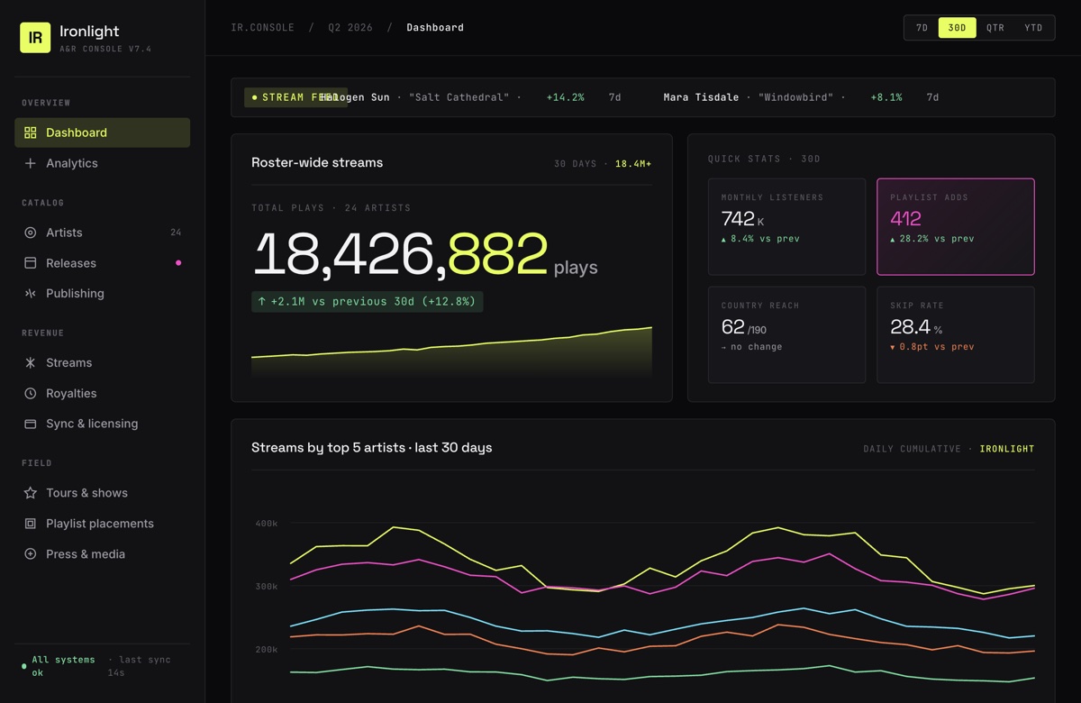Screen dimensions: 1081x703
Task: Click the Q2 2026 breadcrumb
Action: pyautogui.click(x=350, y=28)
